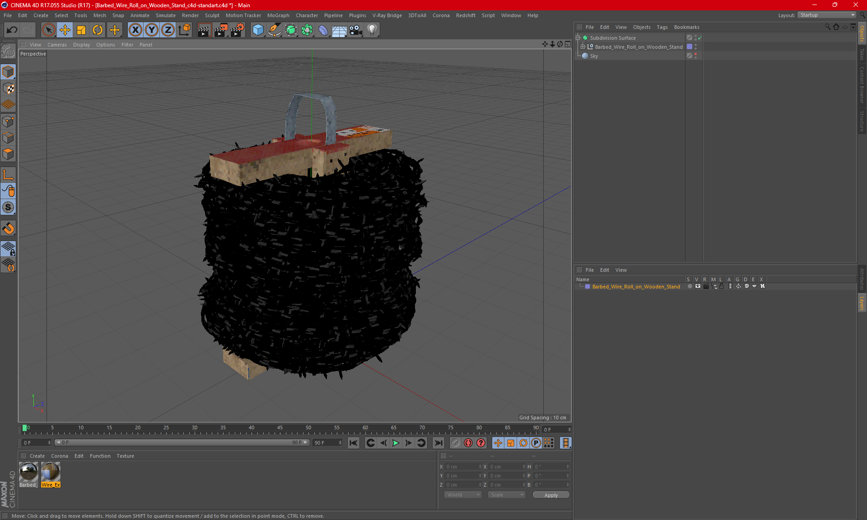Viewport: 867px width, 520px height.
Task: Click the preview range slider bar
Action: tap(182, 442)
